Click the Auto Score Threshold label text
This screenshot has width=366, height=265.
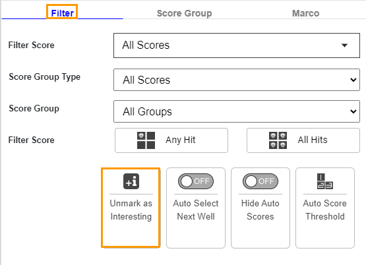[325, 210]
